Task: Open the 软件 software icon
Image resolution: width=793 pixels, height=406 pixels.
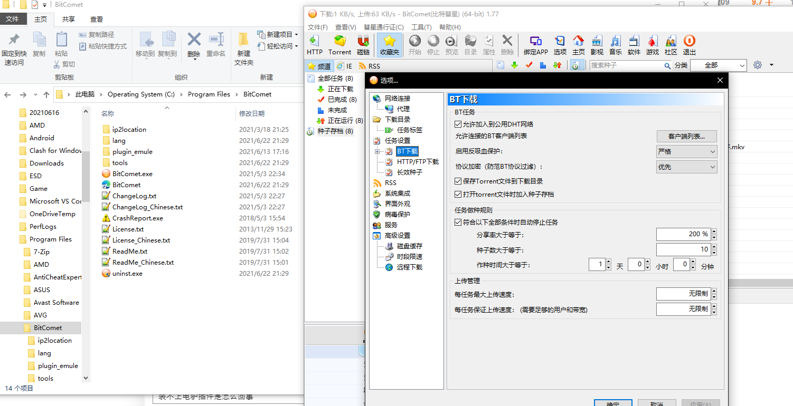Action: click(634, 45)
